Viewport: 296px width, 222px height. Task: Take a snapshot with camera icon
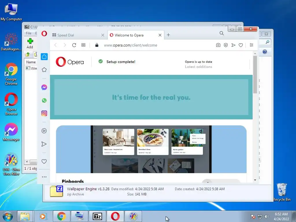[x=218, y=45]
